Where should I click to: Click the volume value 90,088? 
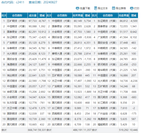pyautogui.click(x=33, y=26)
